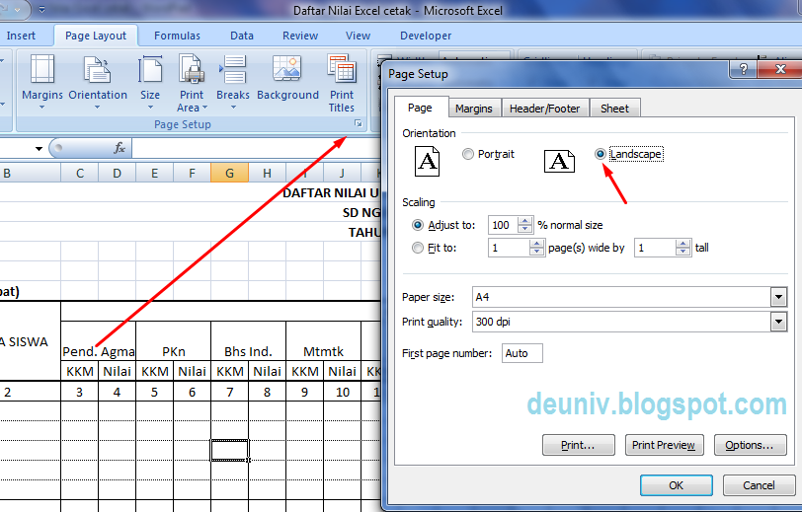802x512 pixels.
Task: Open Print Titles settings
Action: click(341, 83)
